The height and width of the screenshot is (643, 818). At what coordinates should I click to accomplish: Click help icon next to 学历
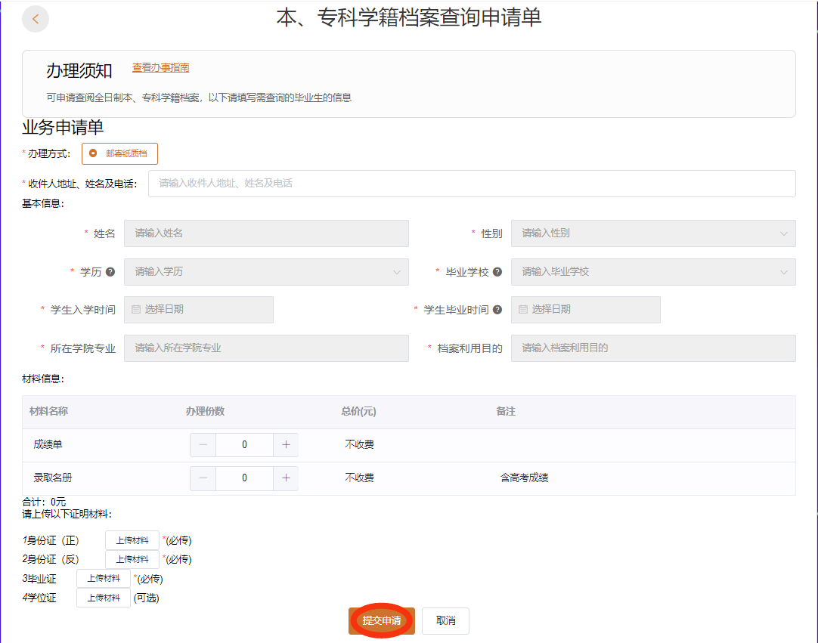click(x=110, y=272)
